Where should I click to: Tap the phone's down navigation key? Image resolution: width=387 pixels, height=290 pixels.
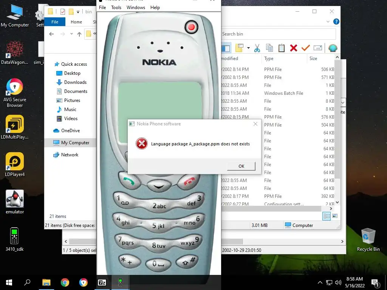pyautogui.click(x=159, y=186)
